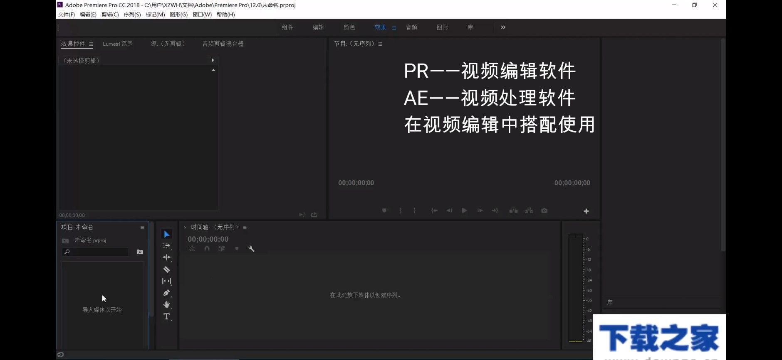Select the Track Select Forward tool
The image size is (782, 360).
point(166,246)
